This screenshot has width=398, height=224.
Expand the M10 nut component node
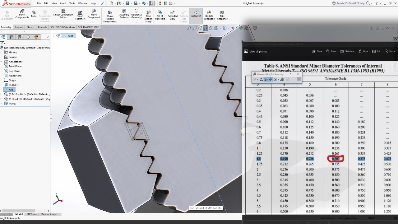click(x=1, y=99)
